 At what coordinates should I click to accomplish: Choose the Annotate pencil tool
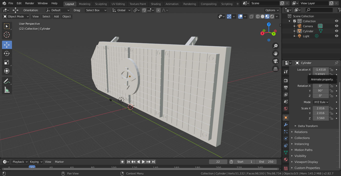click(x=7, y=81)
